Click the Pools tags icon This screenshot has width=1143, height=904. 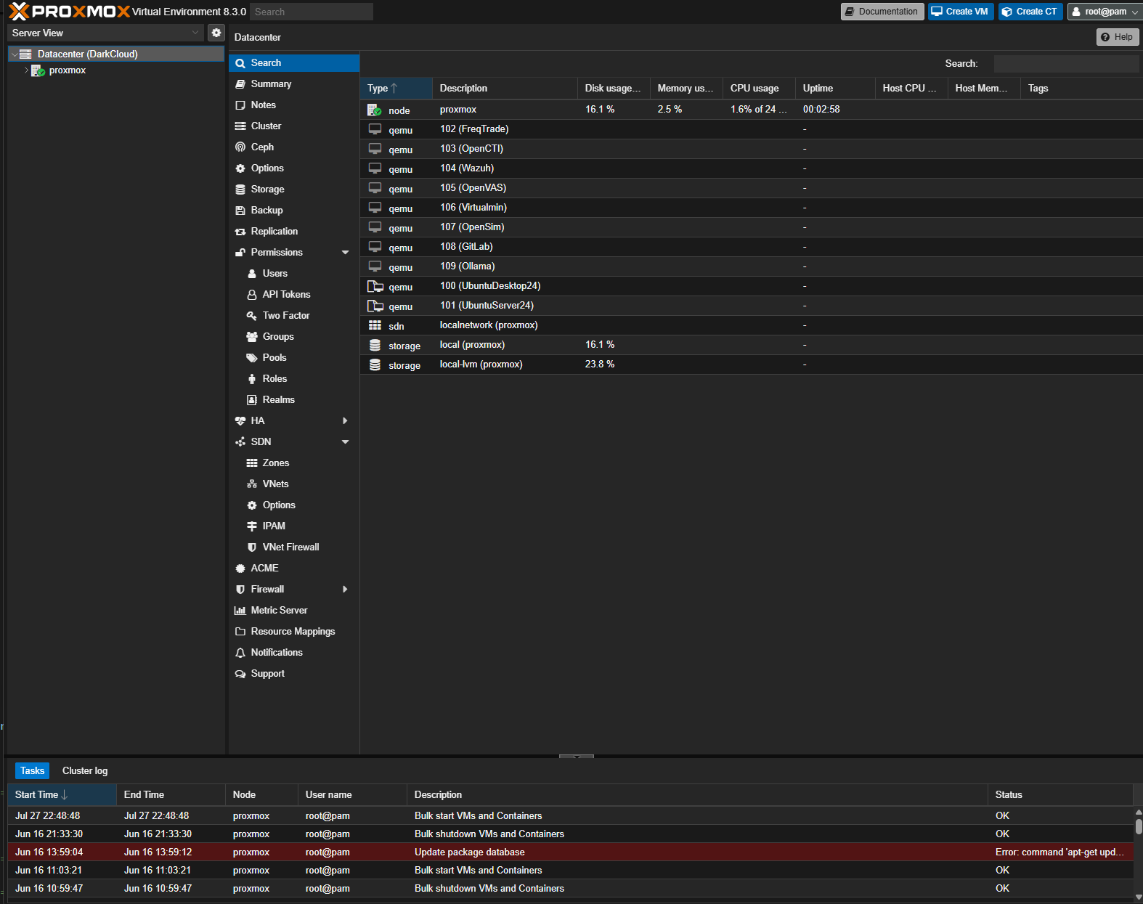(x=252, y=358)
